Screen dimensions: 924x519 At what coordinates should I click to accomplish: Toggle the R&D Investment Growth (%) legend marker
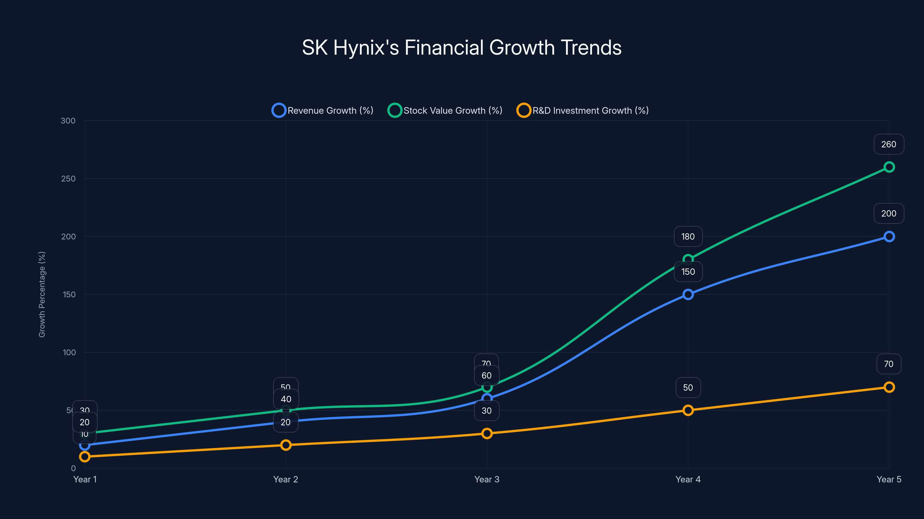524,110
